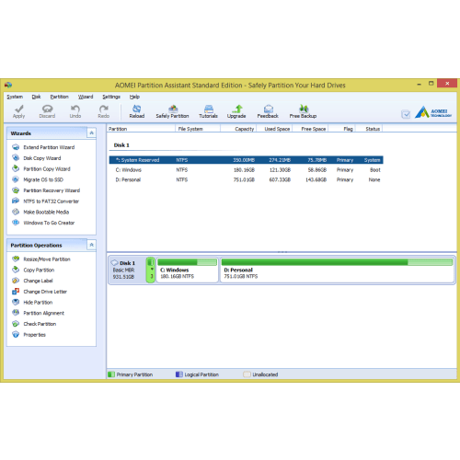
Task: Open the Help menu
Action: (134, 97)
